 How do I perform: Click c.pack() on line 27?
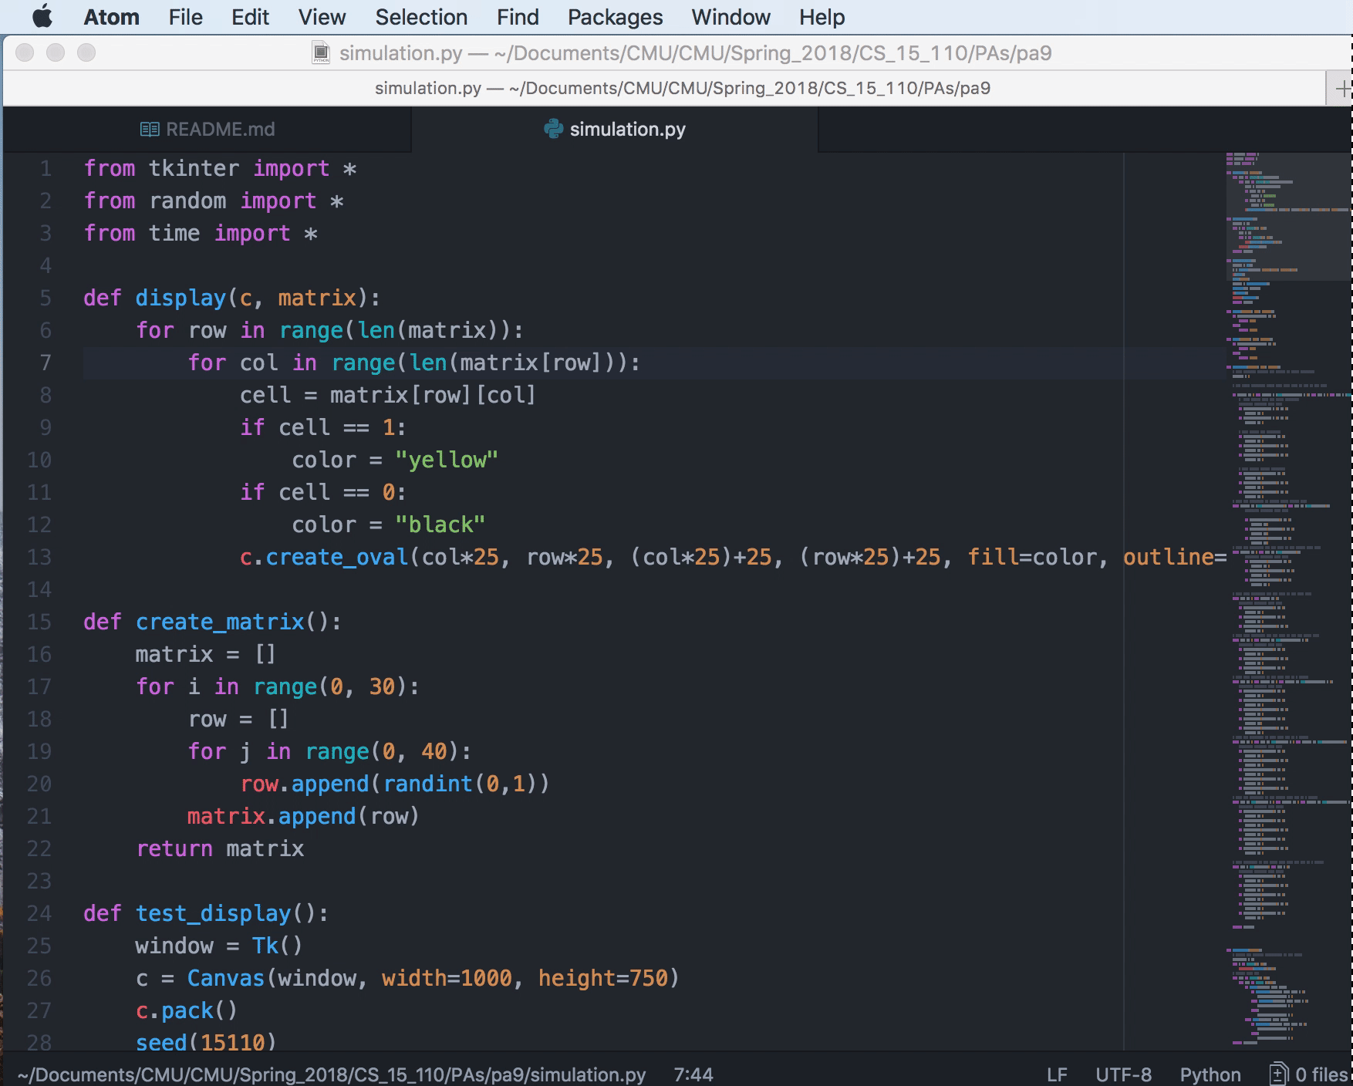(x=187, y=1010)
